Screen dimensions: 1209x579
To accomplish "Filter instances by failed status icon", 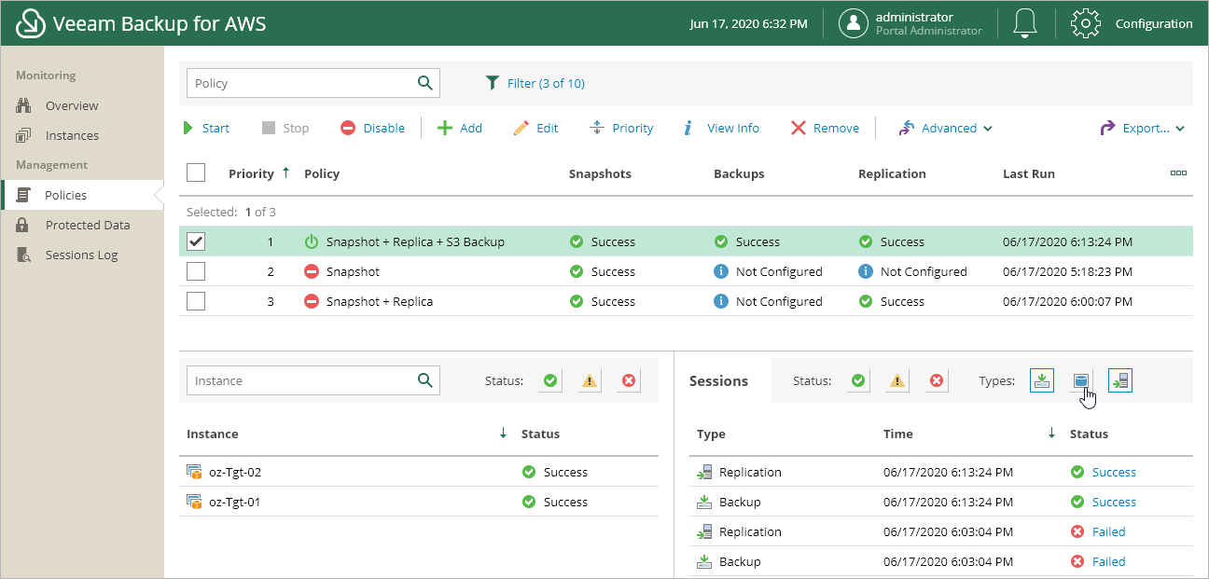I will [x=629, y=380].
